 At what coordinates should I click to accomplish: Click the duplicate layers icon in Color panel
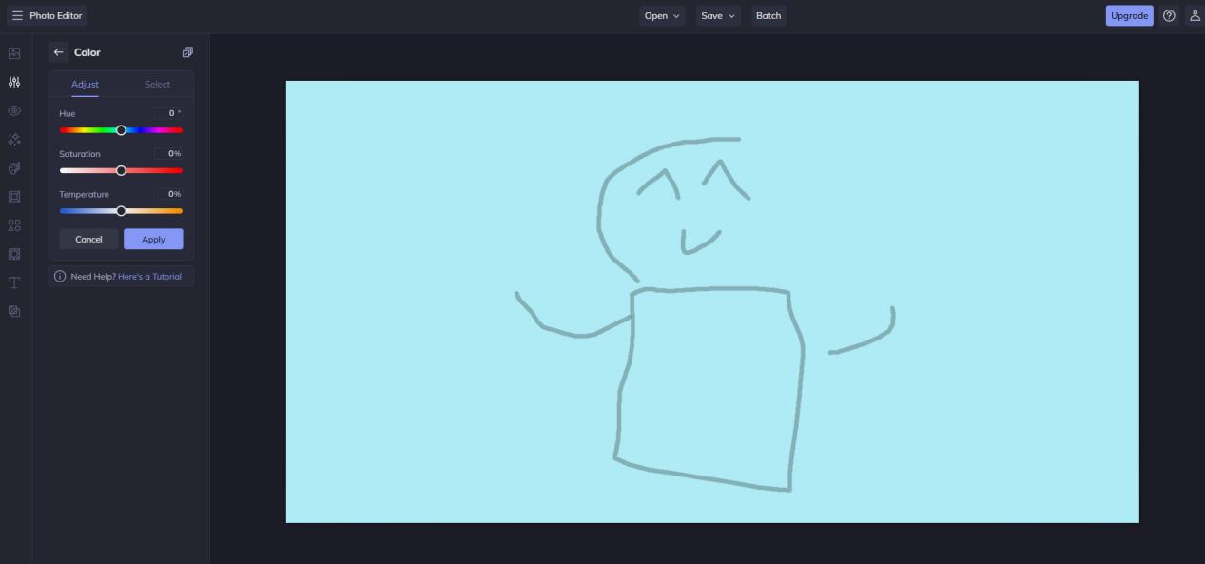coord(187,52)
